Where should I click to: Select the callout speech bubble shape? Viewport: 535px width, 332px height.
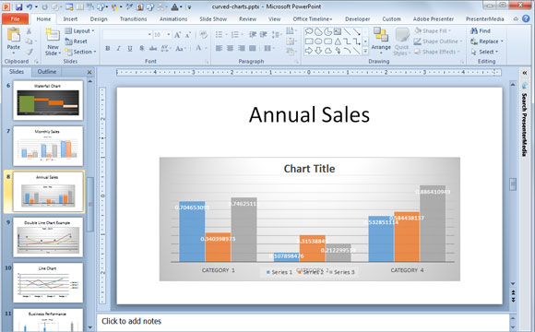(x=309, y=31)
